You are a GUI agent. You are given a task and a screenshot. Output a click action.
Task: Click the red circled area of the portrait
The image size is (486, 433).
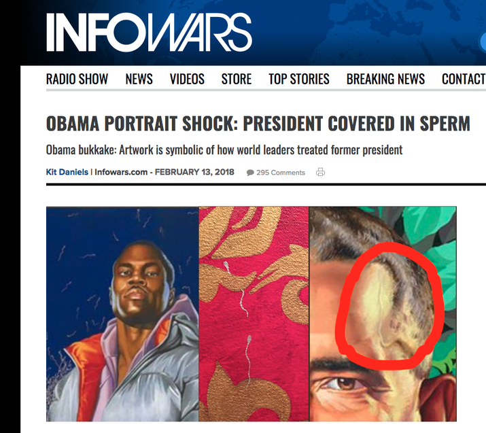click(390, 305)
